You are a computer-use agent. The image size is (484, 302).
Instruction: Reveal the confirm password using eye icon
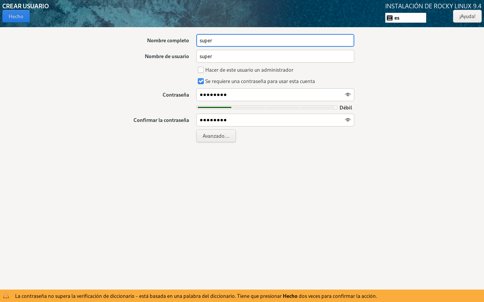point(347,120)
